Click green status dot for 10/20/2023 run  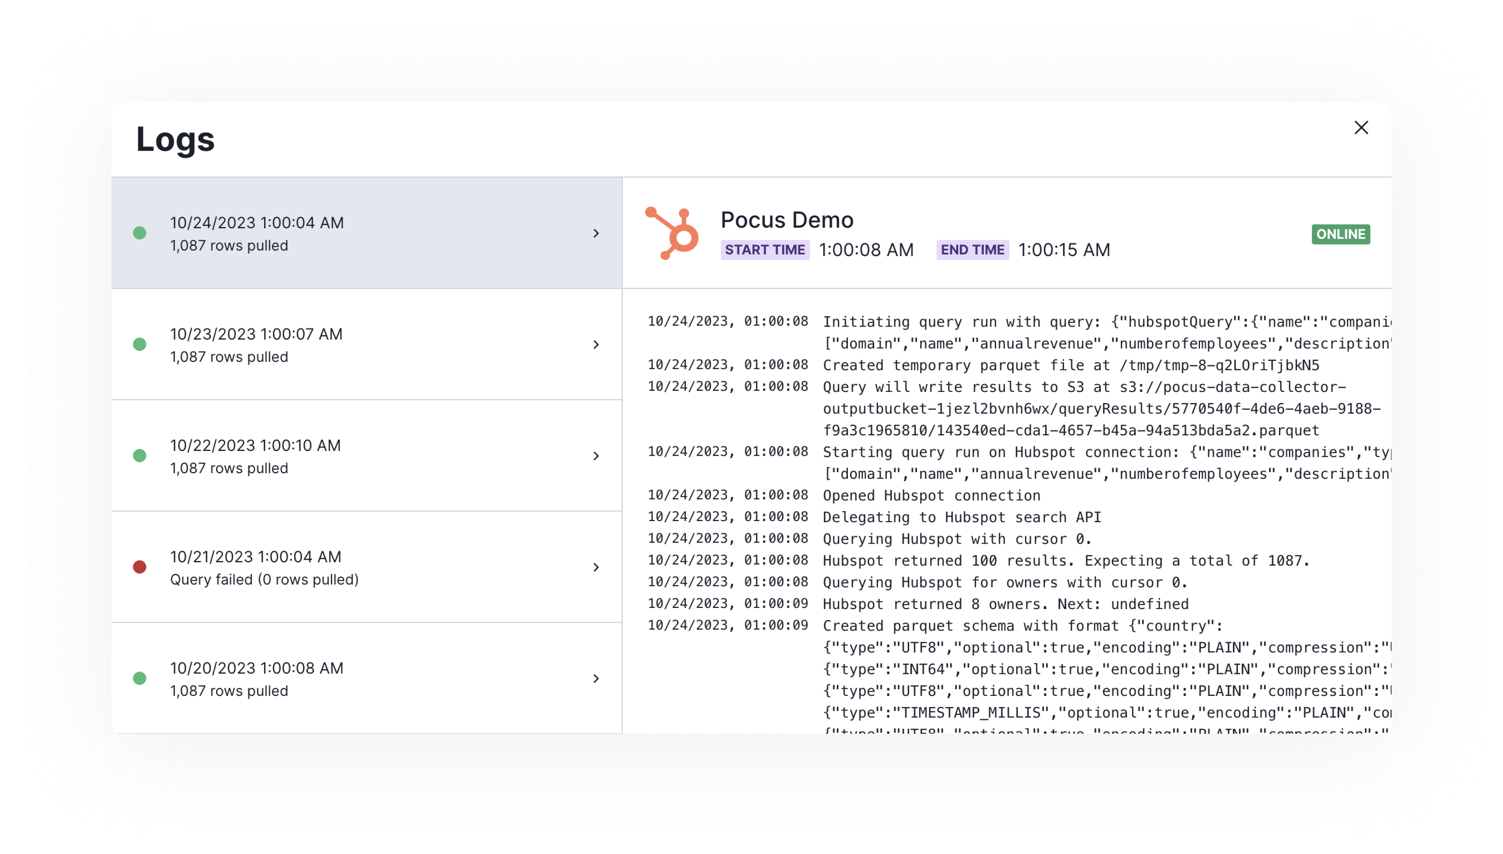[x=140, y=678]
